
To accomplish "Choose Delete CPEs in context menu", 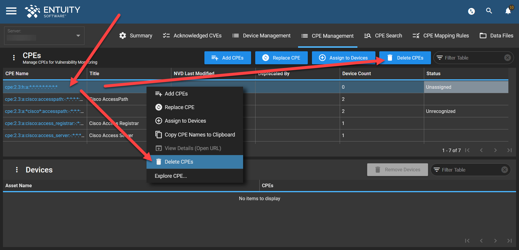I will pos(195,162).
